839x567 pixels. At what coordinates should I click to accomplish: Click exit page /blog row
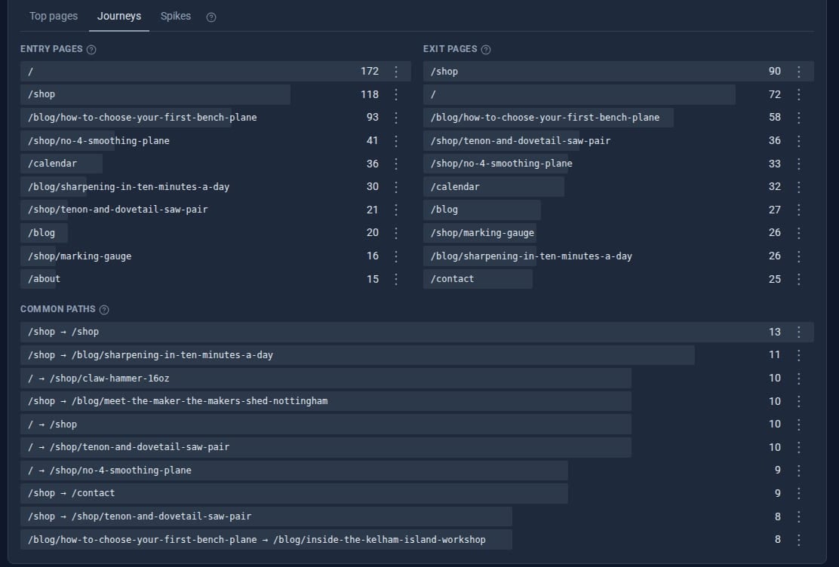tap(619, 210)
